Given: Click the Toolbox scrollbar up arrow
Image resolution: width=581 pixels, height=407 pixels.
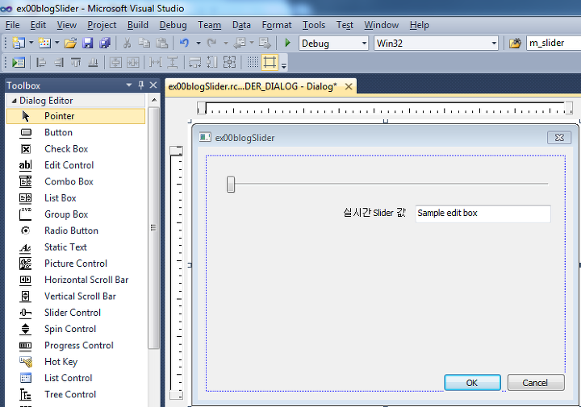Looking at the screenshot, I should (154, 100).
